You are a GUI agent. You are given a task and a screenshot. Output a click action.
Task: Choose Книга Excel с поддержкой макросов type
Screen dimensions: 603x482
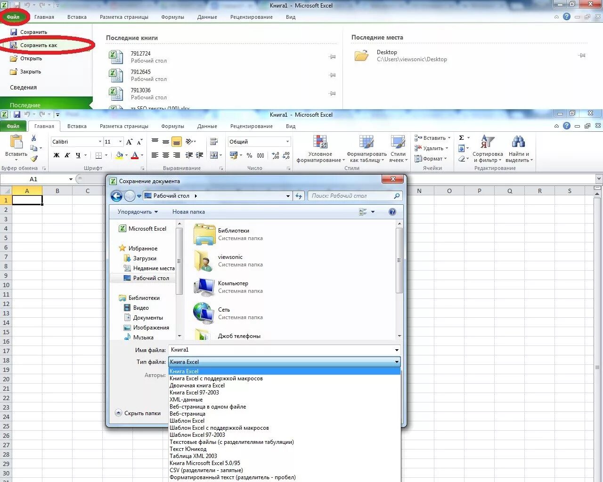[216, 378]
